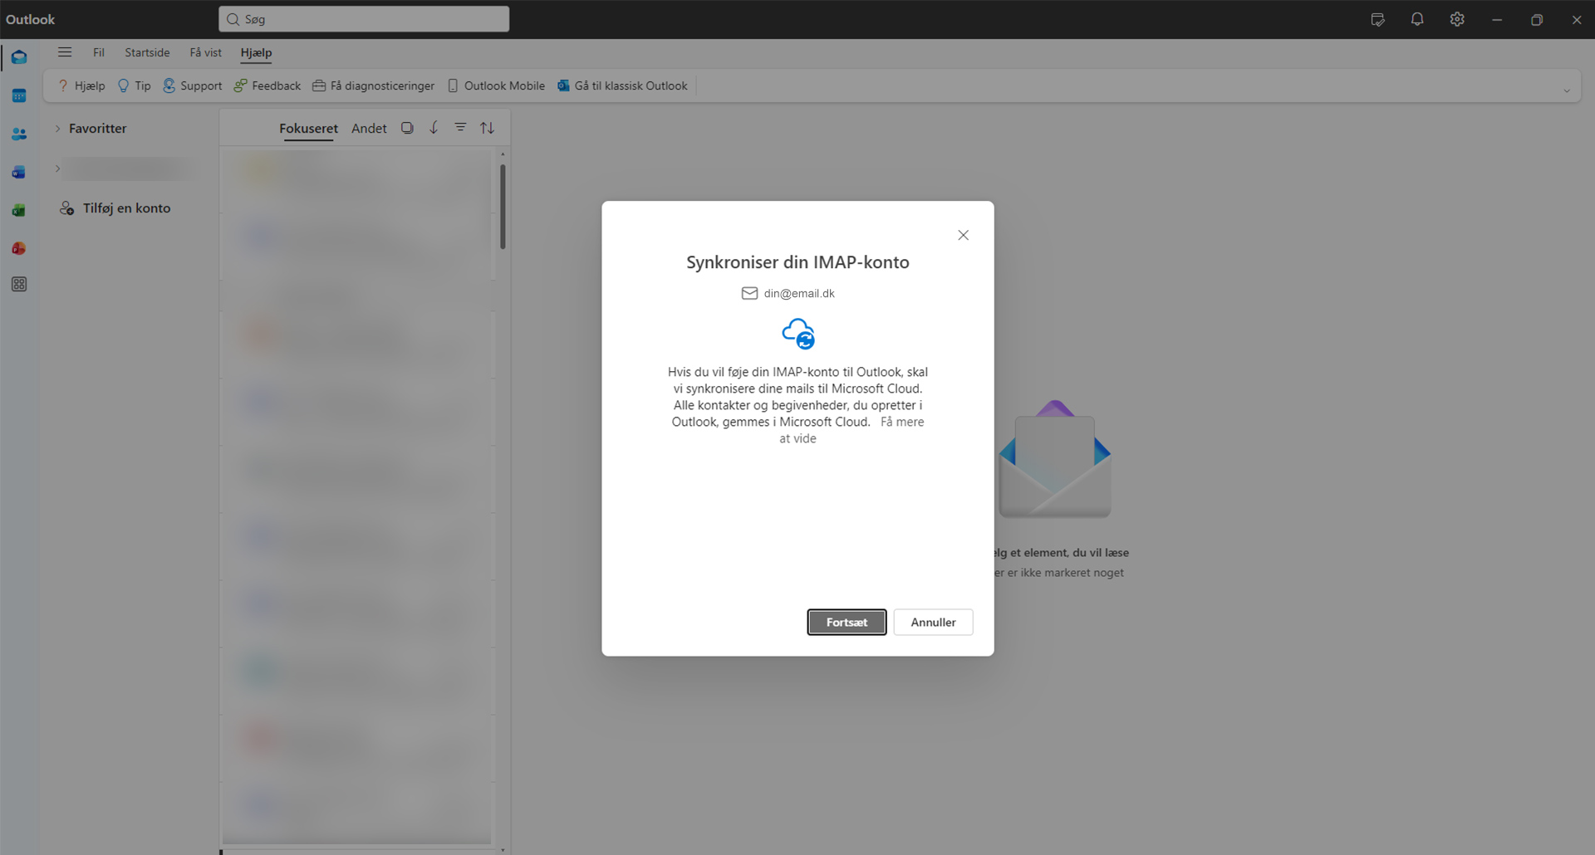
Task: Close the IMAP sync dialog
Action: click(x=963, y=236)
